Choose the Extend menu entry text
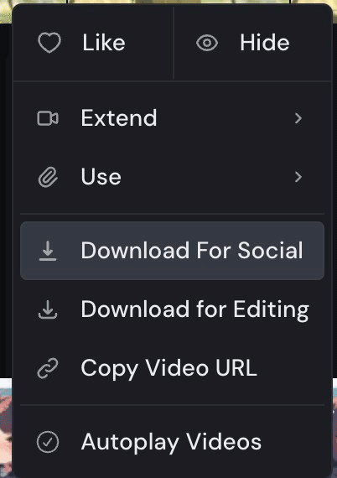Viewport: 337px width, 478px height. 119,117
